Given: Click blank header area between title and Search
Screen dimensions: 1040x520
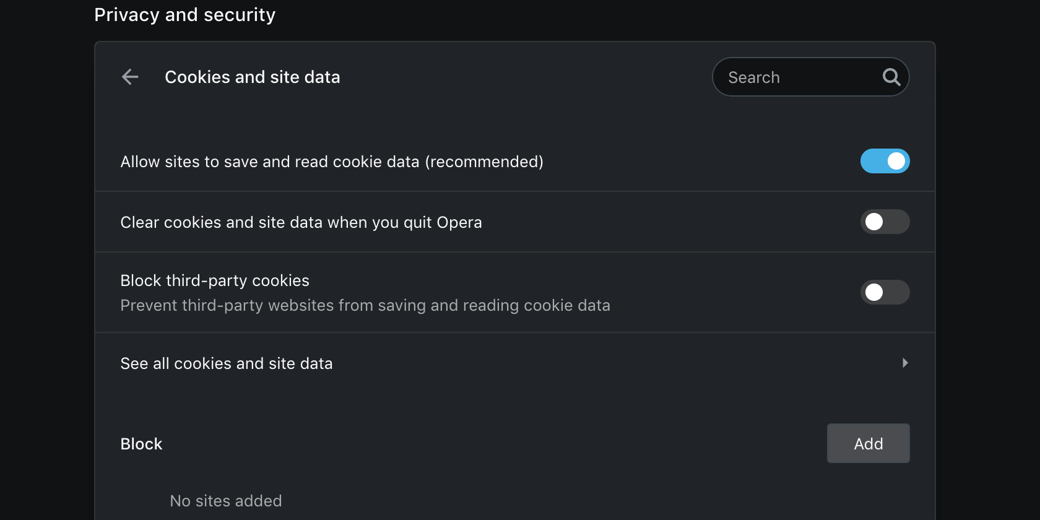Looking at the screenshot, I should (526, 77).
